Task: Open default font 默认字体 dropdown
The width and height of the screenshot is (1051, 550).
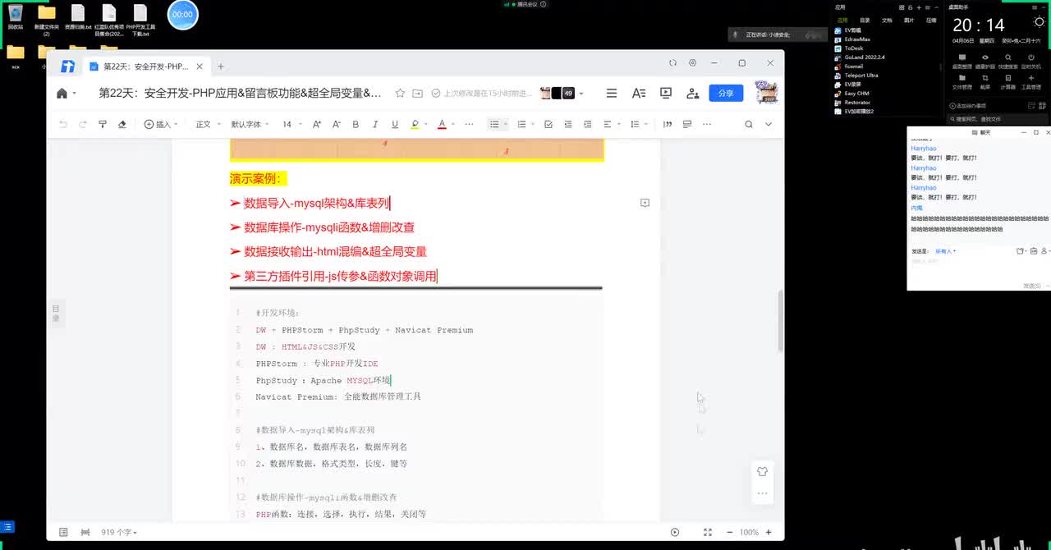Action: [250, 124]
